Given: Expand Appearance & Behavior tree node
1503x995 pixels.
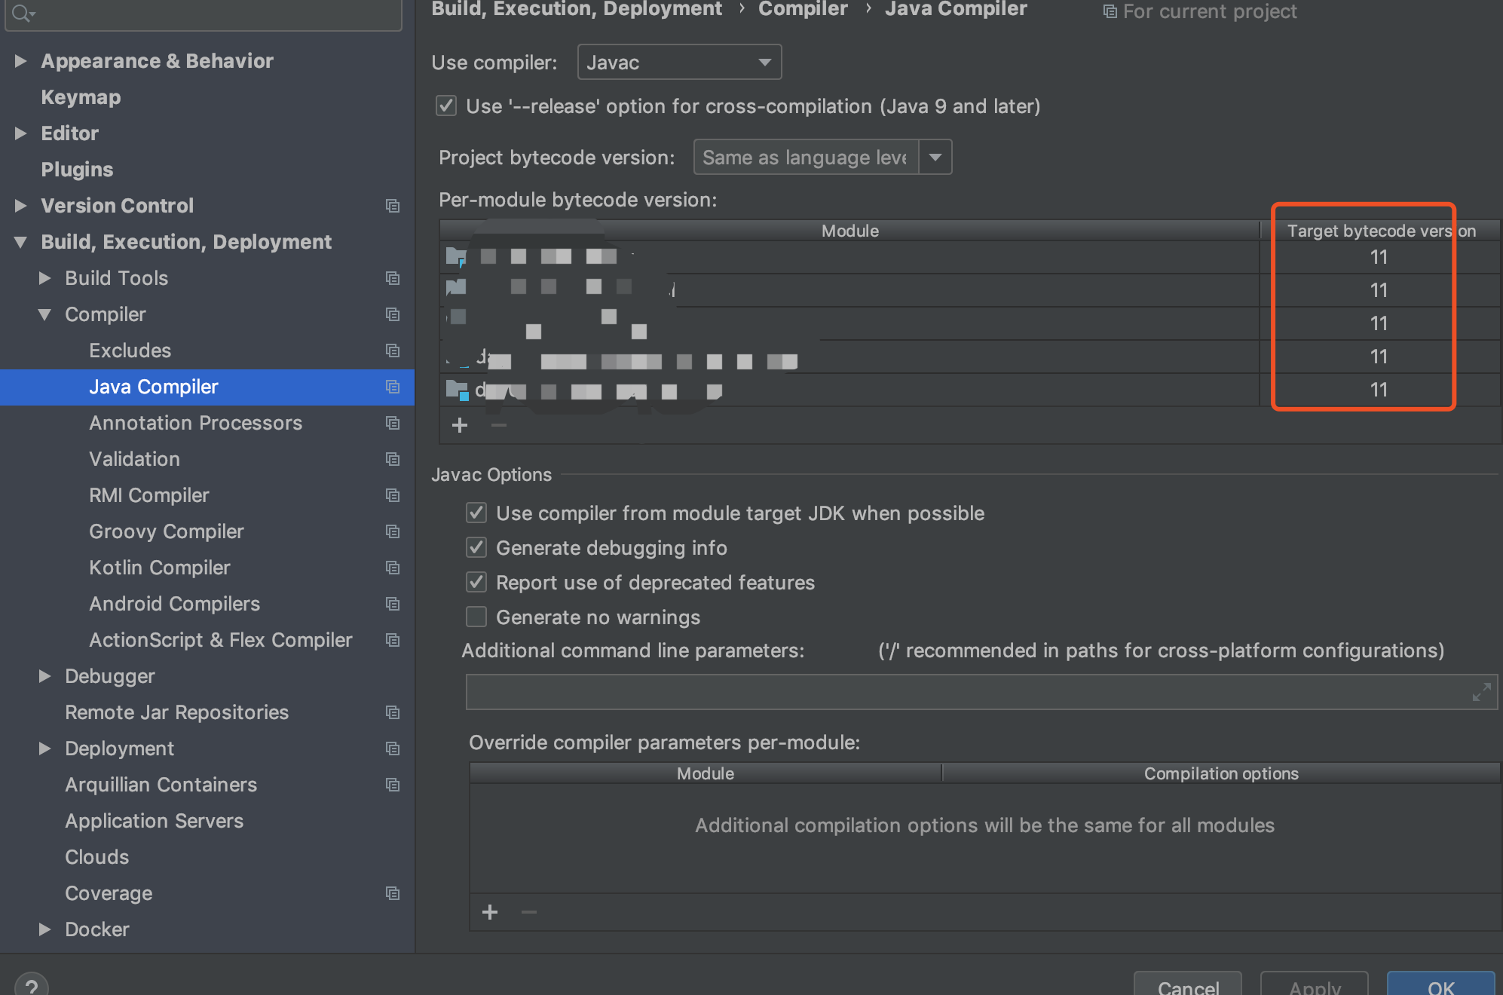Looking at the screenshot, I should tap(21, 61).
